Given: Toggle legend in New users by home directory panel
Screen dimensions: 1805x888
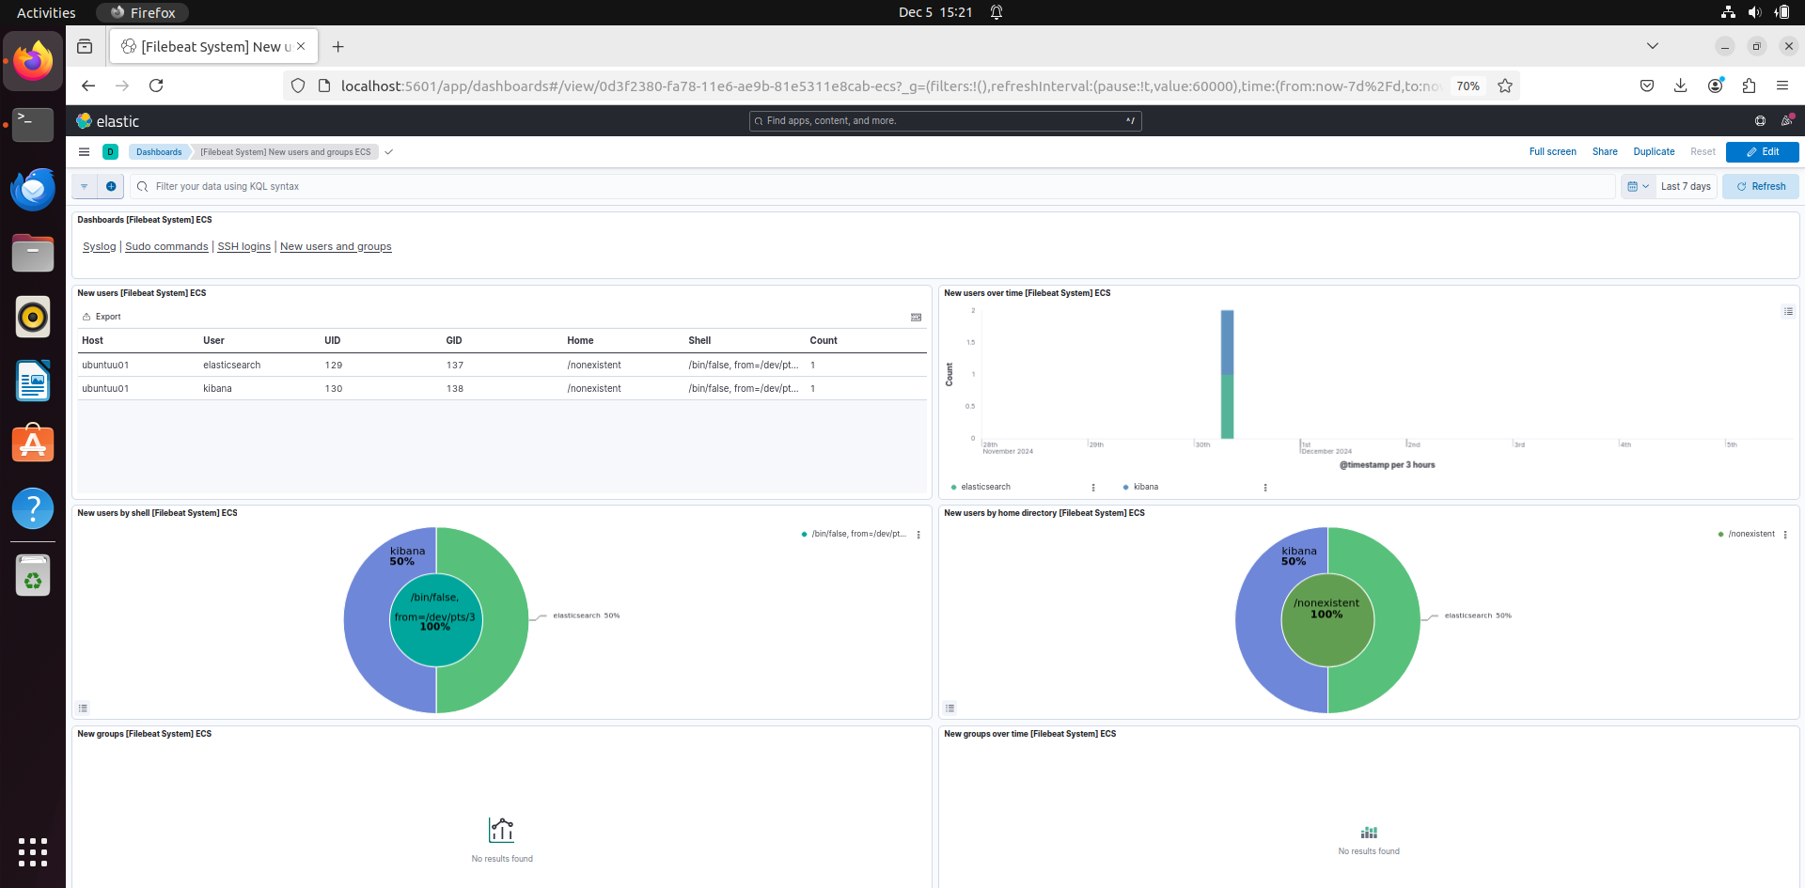Looking at the screenshot, I should (x=950, y=708).
